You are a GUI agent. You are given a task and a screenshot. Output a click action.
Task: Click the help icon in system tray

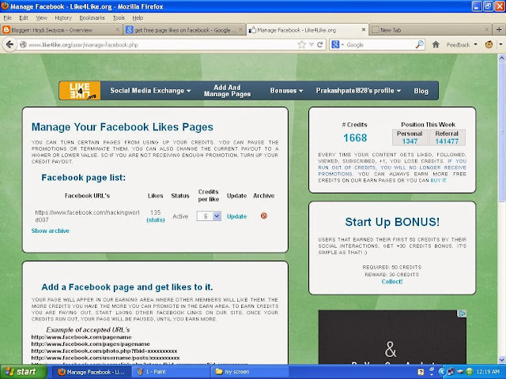(421, 372)
